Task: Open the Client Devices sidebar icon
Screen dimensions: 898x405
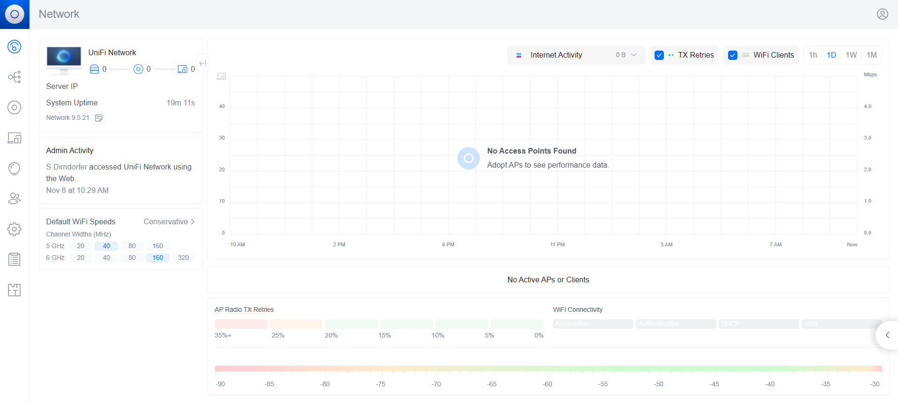Action: point(15,138)
